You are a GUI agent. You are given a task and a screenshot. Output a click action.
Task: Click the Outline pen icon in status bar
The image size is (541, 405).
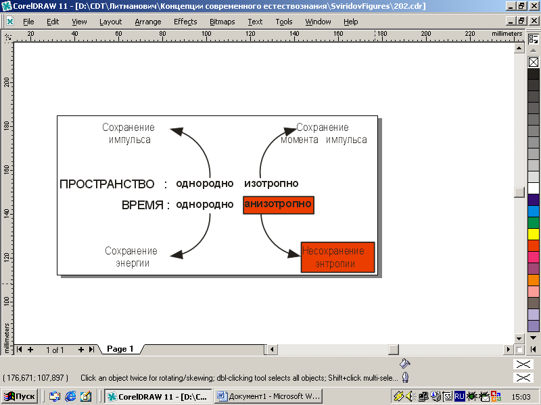405,378
